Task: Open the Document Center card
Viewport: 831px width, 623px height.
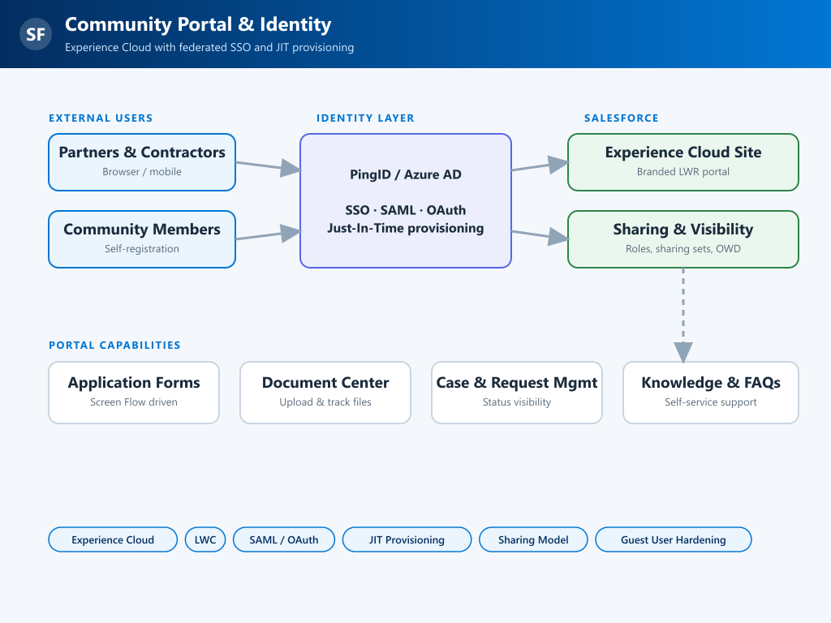Action: (325, 393)
